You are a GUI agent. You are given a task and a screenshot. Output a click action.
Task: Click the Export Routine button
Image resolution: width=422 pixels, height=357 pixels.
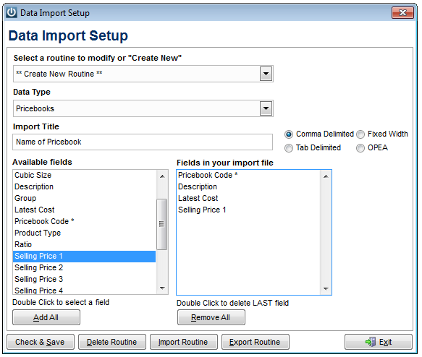(x=255, y=342)
